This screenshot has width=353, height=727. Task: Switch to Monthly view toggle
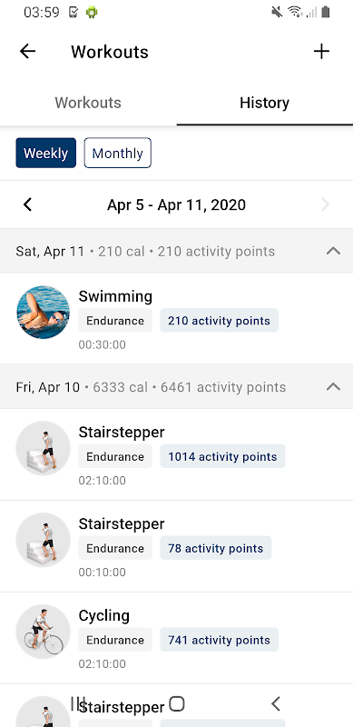pyautogui.click(x=118, y=153)
